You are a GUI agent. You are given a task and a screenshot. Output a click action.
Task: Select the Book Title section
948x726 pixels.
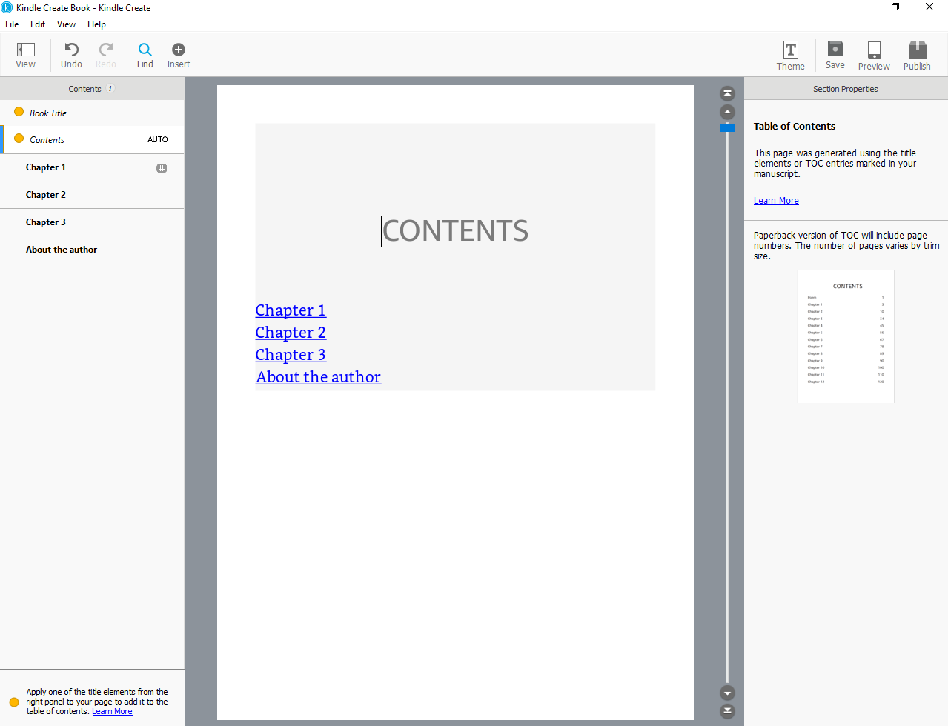(x=47, y=113)
